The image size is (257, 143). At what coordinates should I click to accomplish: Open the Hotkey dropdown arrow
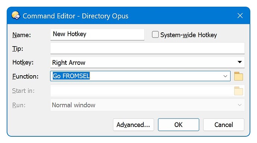[239, 62]
